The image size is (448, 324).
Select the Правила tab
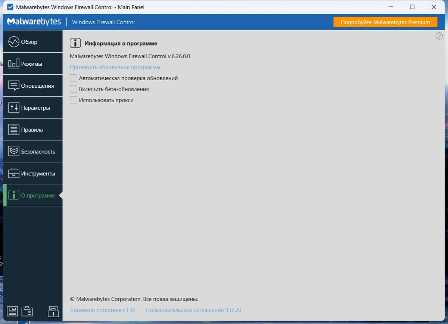pos(33,130)
